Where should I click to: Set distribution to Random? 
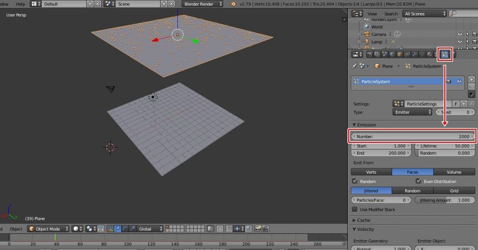(413, 191)
